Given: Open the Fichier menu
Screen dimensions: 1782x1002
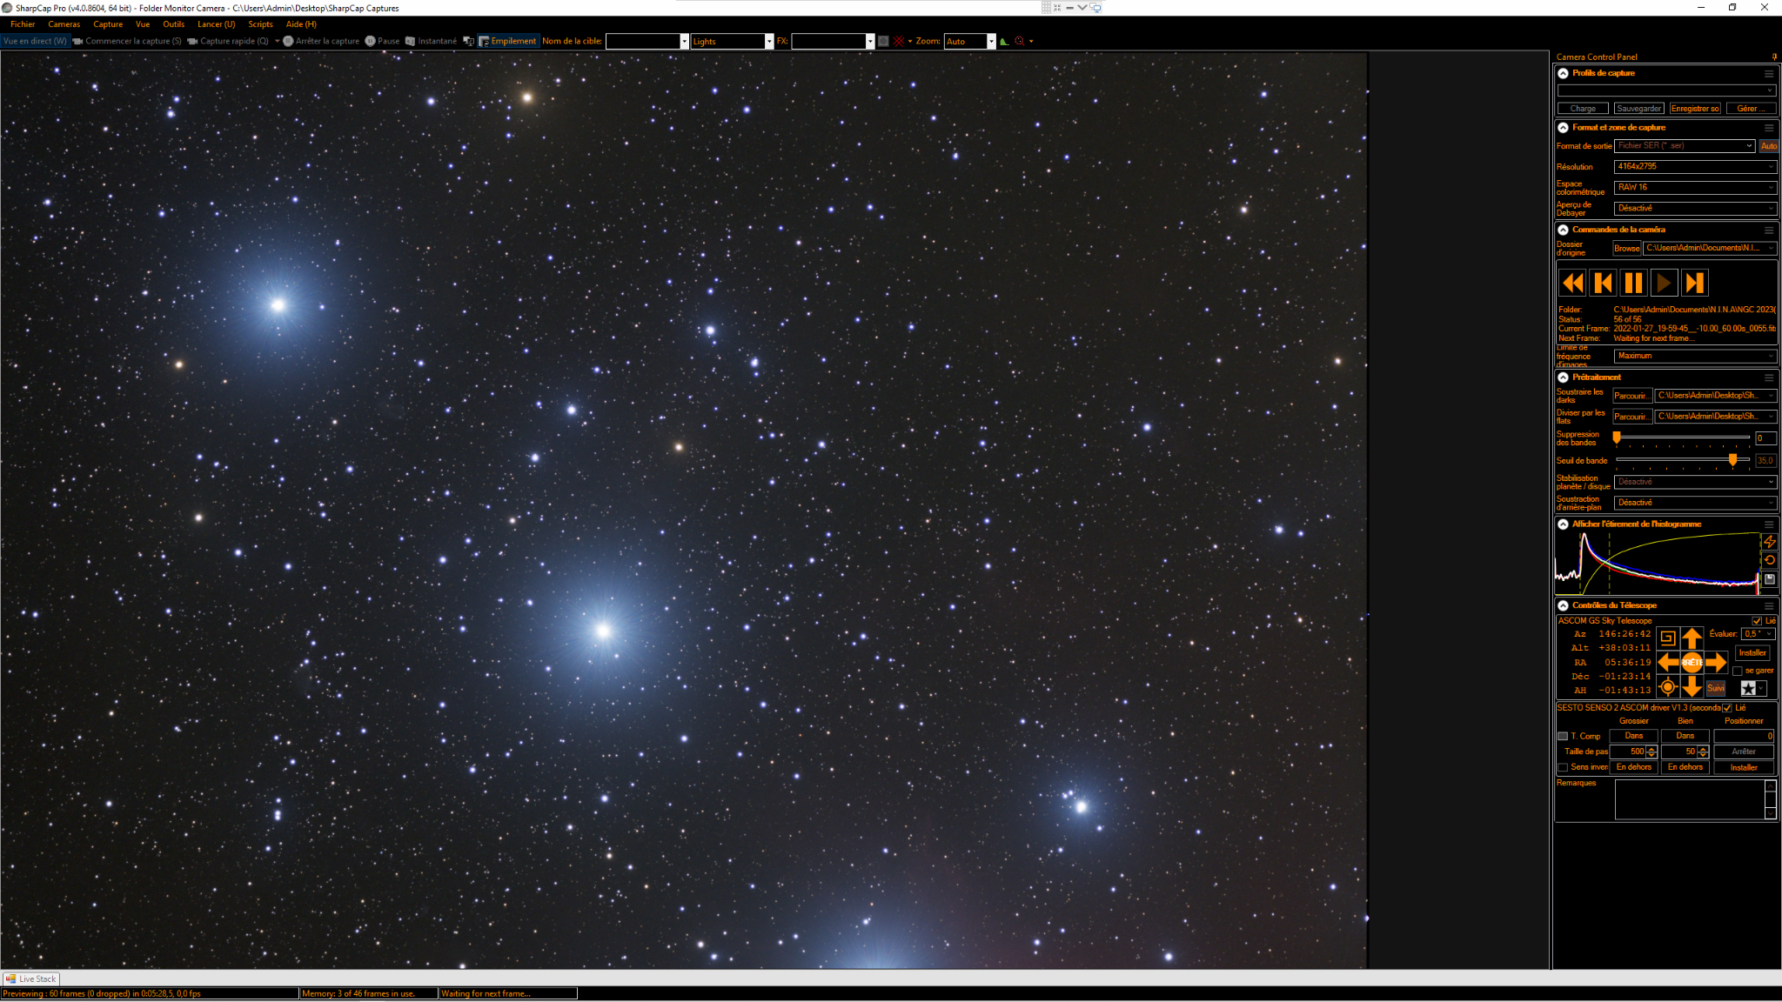Looking at the screenshot, I should coord(23,24).
